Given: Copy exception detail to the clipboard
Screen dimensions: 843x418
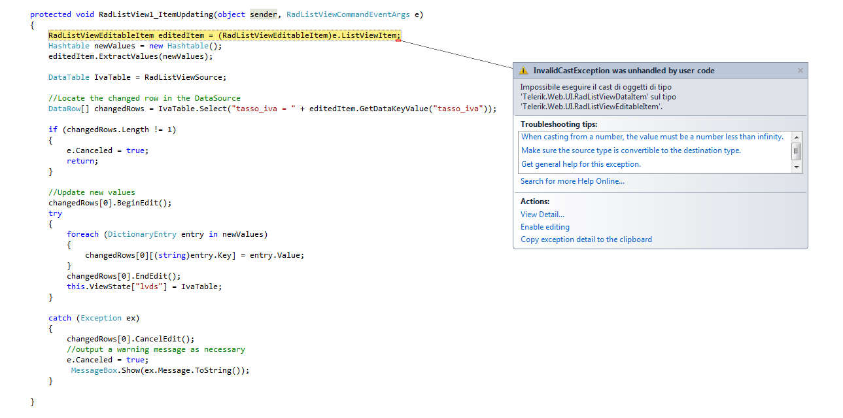Looking at the screenshot, I should pyautogui.click(x=586, y=239).
